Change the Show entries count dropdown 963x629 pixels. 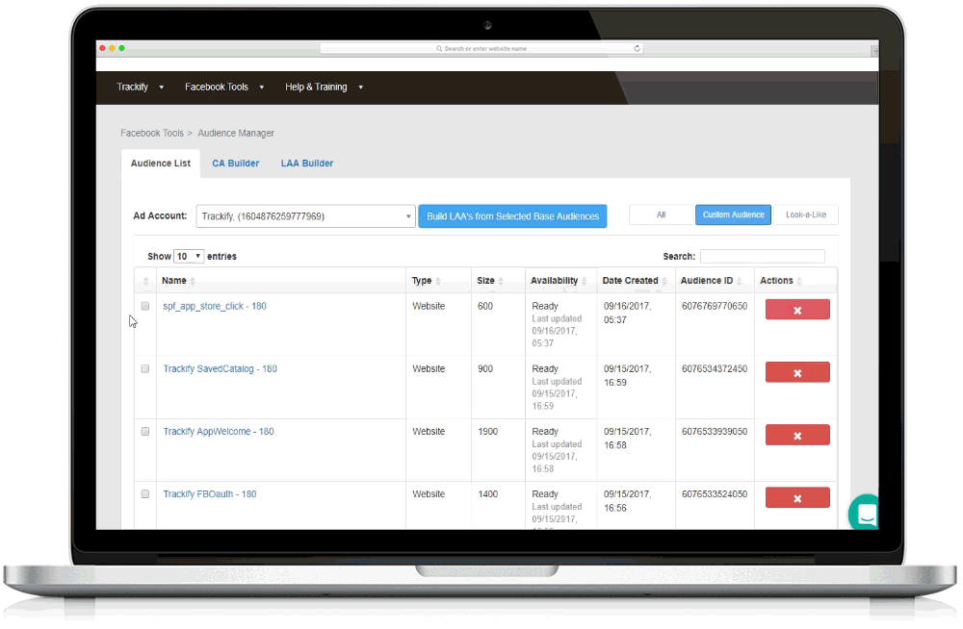coord(189,256)
